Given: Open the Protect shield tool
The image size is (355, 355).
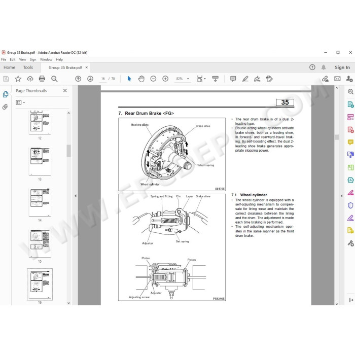Looking at the screenshot, I should 350,205.
